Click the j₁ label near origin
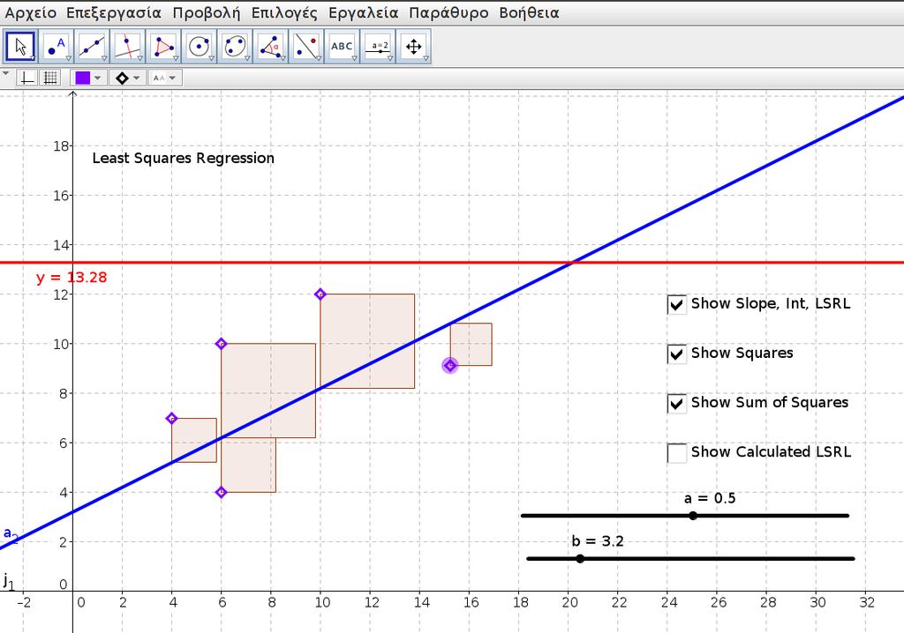This screenshot has width=904, height=633. pyautogui.click(x=8, y=581)
